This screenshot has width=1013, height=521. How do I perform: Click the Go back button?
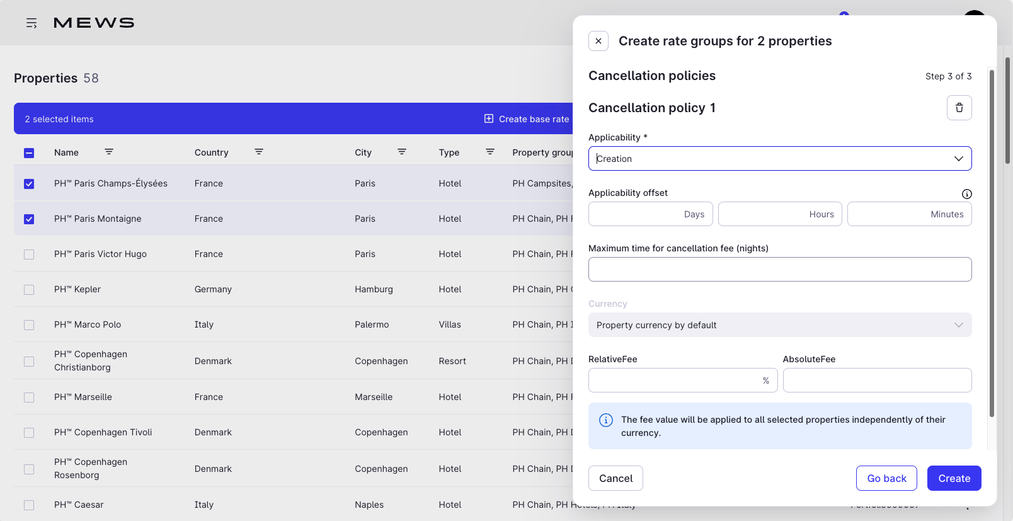coord(887,478)
